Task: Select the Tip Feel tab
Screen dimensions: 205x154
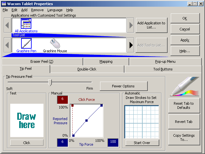Action: (x=26, y=69)
